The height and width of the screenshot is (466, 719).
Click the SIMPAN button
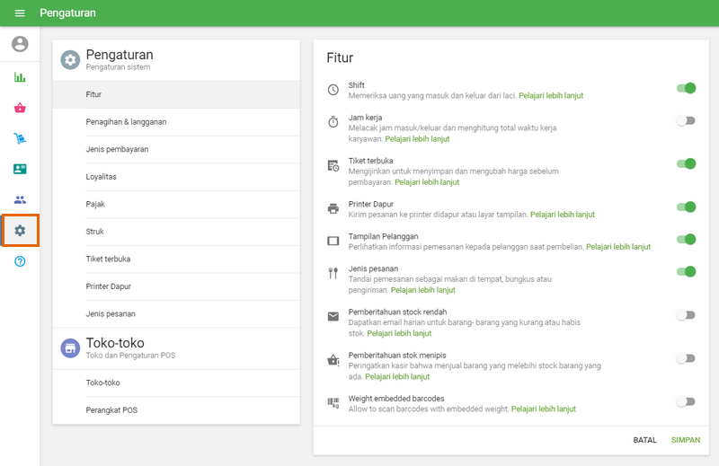[685, 440]
